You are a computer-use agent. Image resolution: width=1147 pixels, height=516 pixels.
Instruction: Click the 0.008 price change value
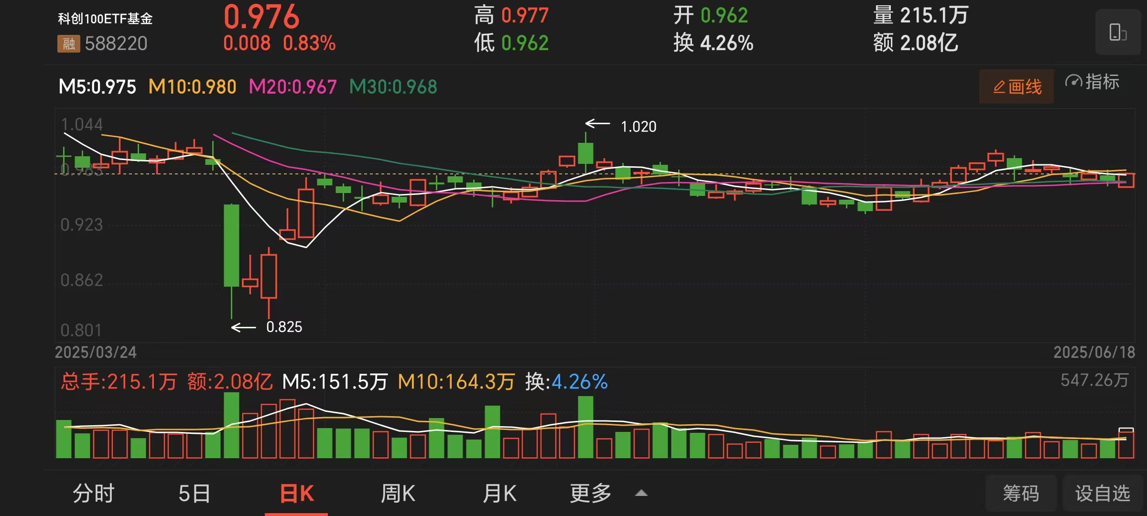(247, 43)
